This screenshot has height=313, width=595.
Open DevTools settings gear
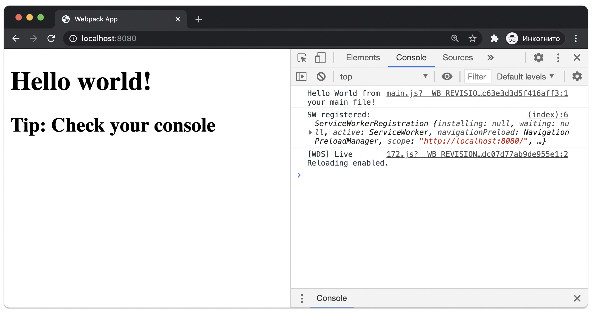click(538, 58)
